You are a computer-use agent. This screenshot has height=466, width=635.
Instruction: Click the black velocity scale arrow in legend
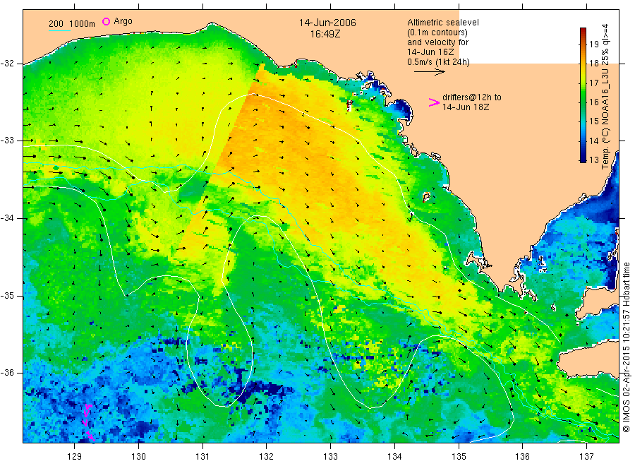pos(429,72)
